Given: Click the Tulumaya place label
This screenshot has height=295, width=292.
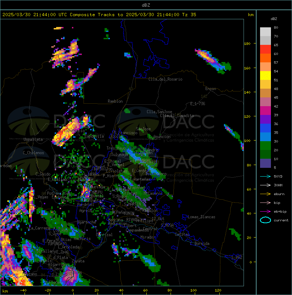Looking at the screenshot, I should click(x=119, y=155).
